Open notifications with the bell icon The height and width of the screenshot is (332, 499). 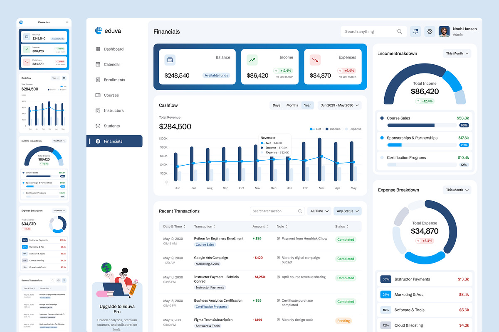click(415, 32)
